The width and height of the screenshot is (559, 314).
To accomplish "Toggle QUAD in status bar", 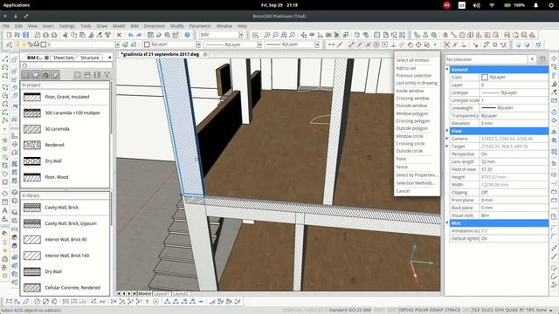I will click(512, 311).
